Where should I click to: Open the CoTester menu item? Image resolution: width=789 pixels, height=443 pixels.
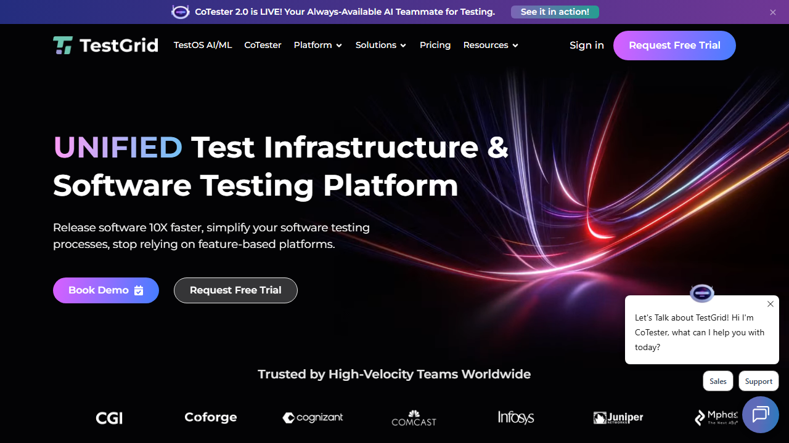point(263,45)
